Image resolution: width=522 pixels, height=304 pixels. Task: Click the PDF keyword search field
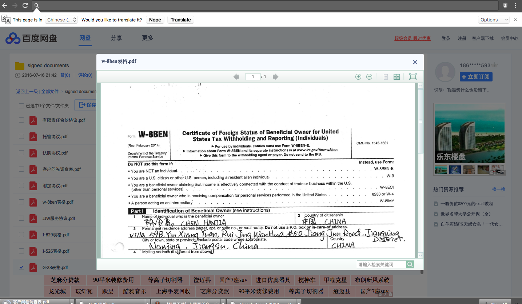(x=381, y=264)
